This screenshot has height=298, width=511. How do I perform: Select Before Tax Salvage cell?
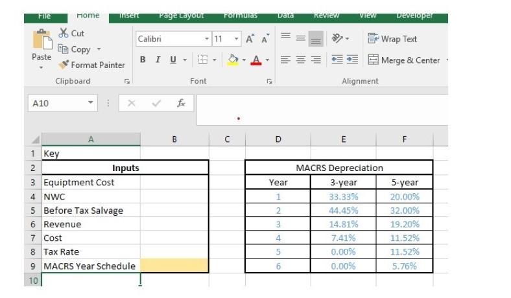point(91,211)
